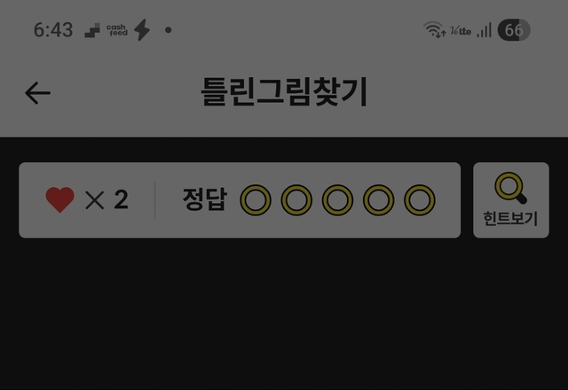Select the first 정답 answer circle
The width and height of the screenshot is (568, 390).
click(256, 200)
